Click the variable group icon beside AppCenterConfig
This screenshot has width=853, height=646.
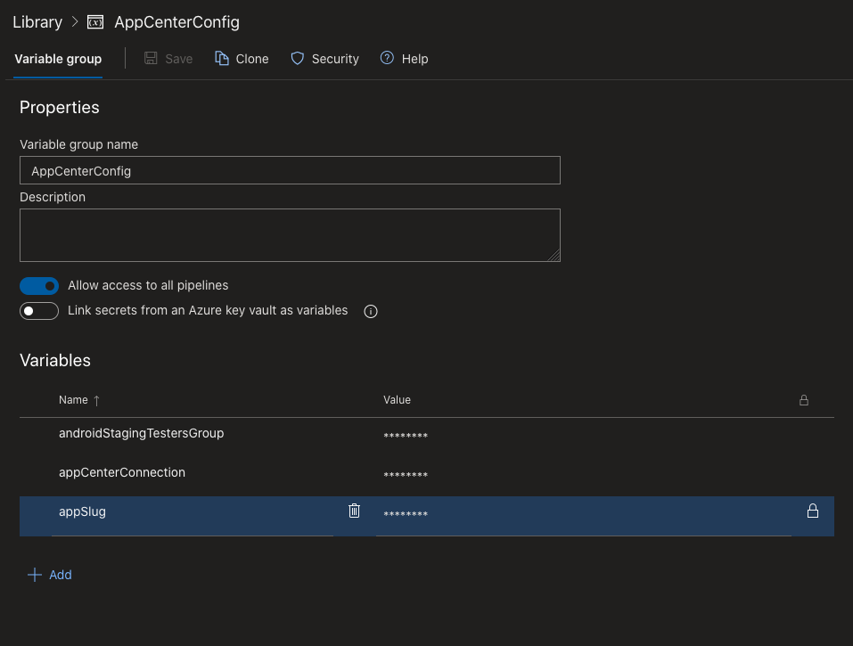point(95,22)
